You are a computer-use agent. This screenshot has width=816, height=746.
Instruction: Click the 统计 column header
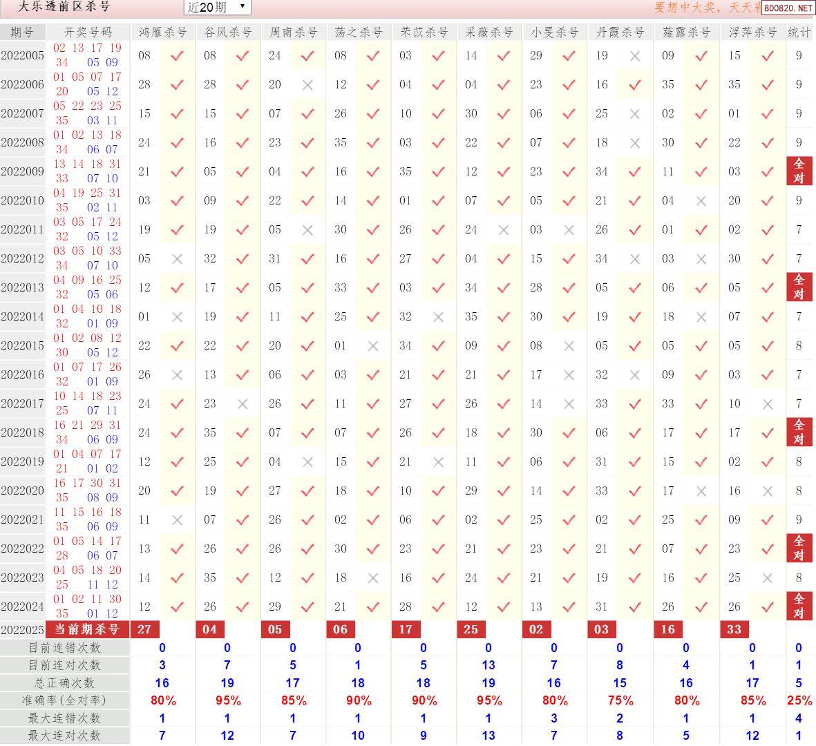[799, 32]
